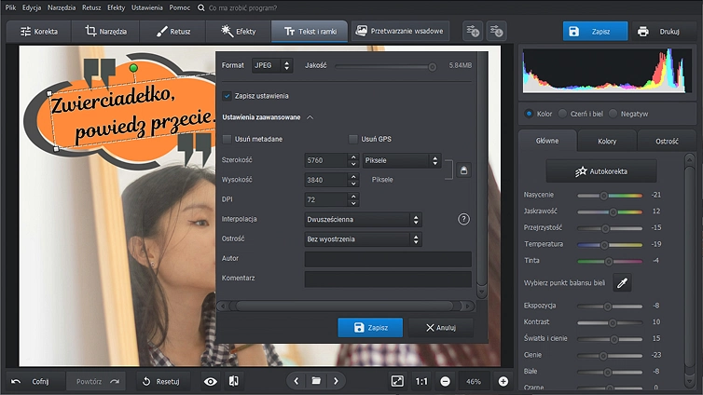Click the aspect ratio lock icon
The image size is (703, 395).
click(464, 170)
